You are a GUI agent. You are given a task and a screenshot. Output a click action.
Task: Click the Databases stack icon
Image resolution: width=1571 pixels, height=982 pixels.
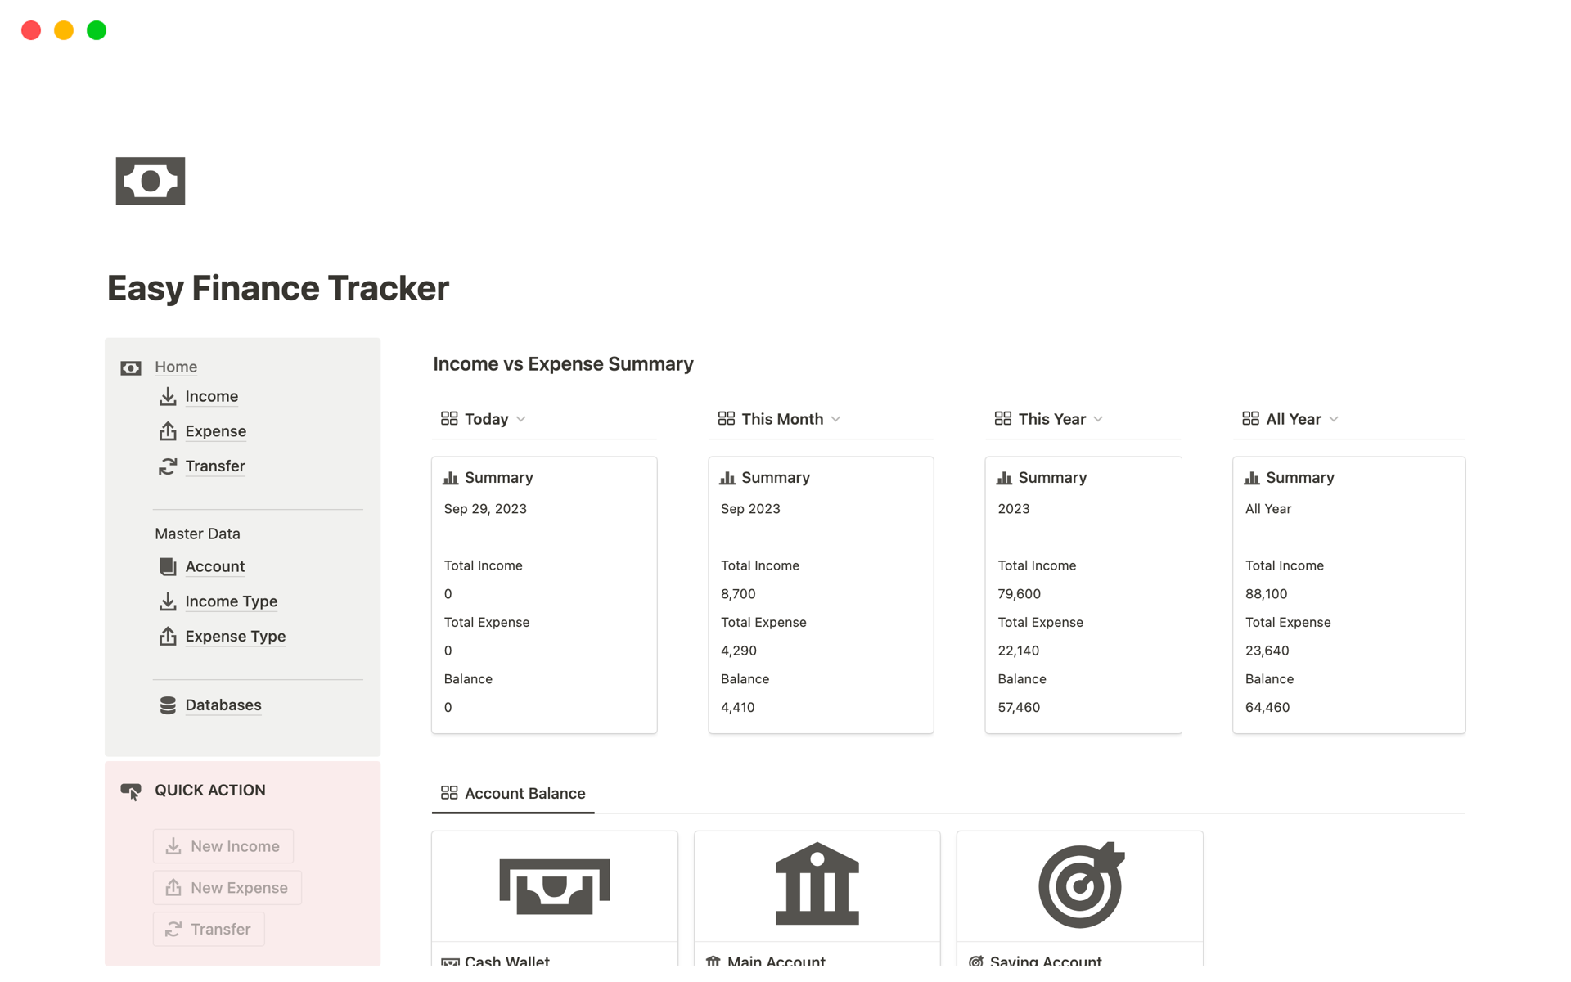[x=168, y=705]
